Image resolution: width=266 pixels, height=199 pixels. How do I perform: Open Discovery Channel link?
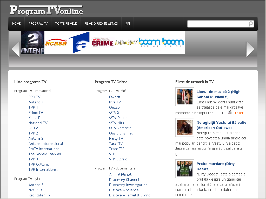(124, 180)
